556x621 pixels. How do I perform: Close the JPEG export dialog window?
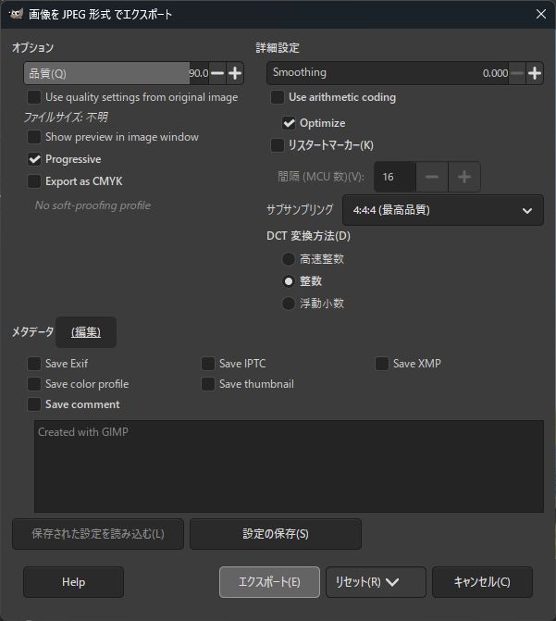point(540,14)
